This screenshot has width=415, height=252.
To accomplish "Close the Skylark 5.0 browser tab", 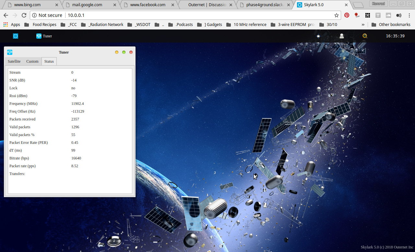I will [x=346, y=5].
